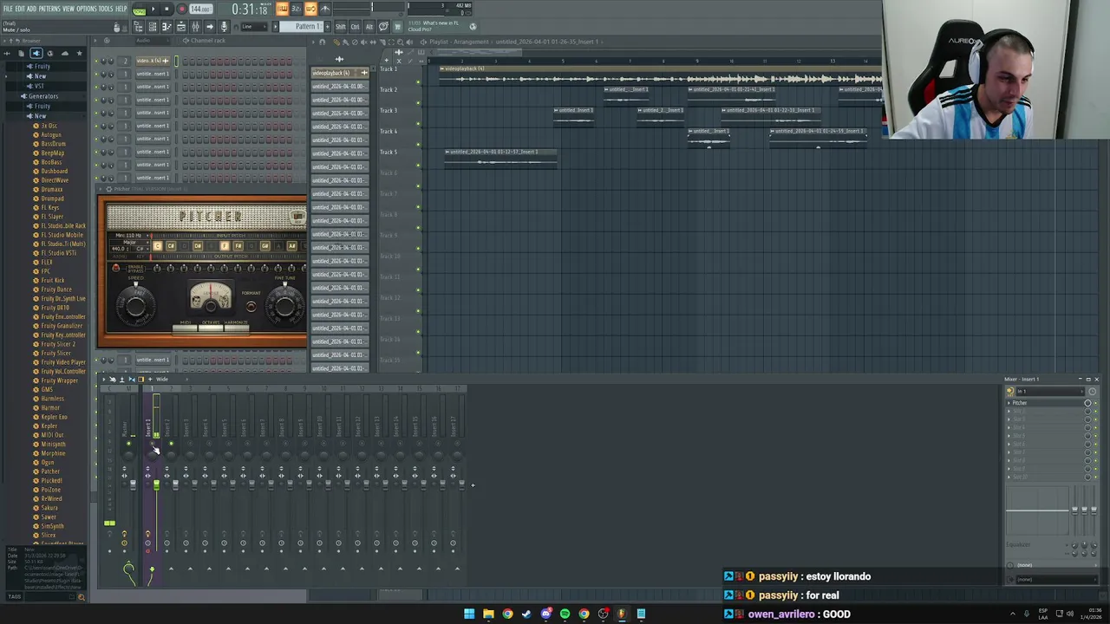Enable the Pitcher effect slot switch in mixer panel
This screenshot has width=1110, height=624.
(x=1095, y=403)
